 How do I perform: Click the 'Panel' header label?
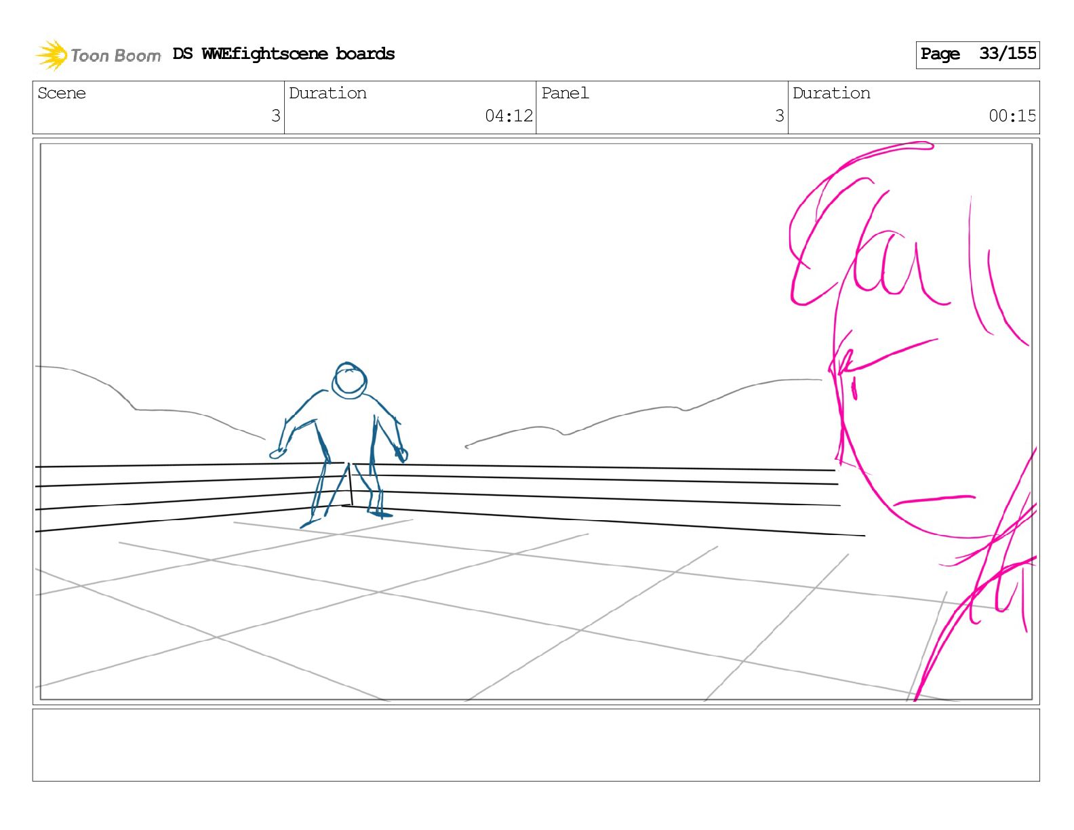(565, 94)
